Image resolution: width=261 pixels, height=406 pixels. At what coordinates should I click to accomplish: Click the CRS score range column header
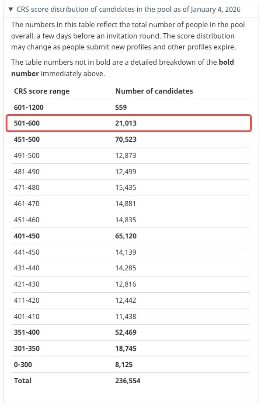[x=42, y=91]
